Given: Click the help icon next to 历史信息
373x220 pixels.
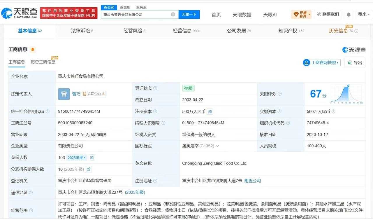Looking at the screenshot, I should pyautogui.click(x=356, y=31).
